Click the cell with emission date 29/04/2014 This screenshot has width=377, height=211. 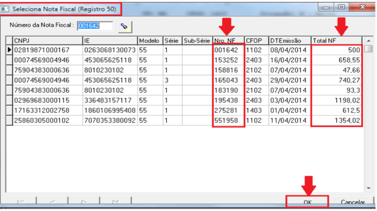pos(289,80)
